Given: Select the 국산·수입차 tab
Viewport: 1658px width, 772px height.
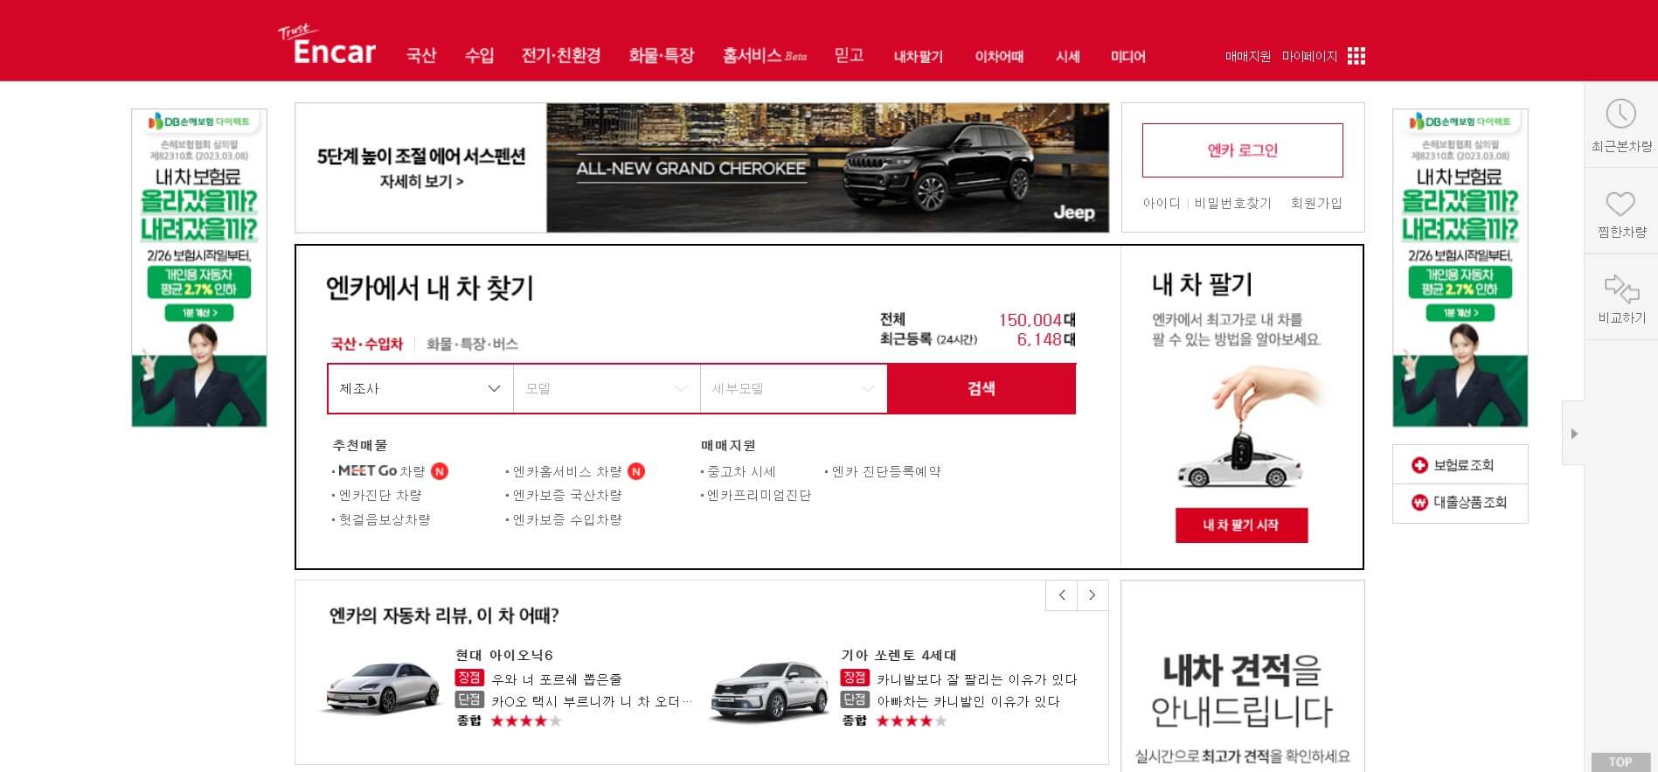Looking at the screenshot, I should pyautogui.click(x=366, y=344).
